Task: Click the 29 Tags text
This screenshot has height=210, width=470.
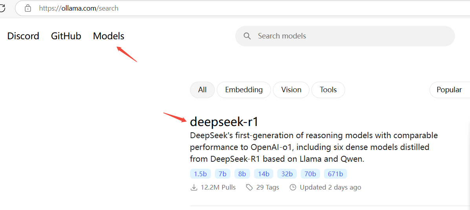Action: pos(268,188)
